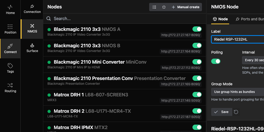Click status dot of Blackmagic 2110 3x3 NMOS A
The width and height of the screenshot is (264, 132).
click(x=49, y=30)
